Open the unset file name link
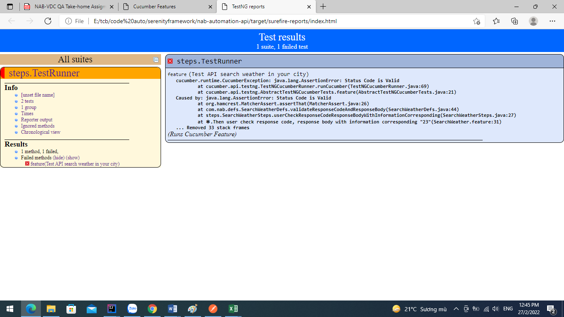The image size is (564, 317). 38,95
